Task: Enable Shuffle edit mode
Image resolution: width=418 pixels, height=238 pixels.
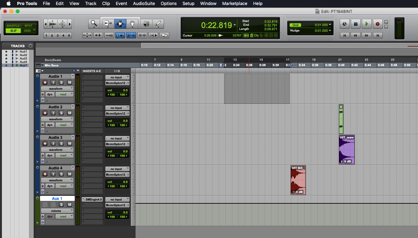Action: pos(13,25)
